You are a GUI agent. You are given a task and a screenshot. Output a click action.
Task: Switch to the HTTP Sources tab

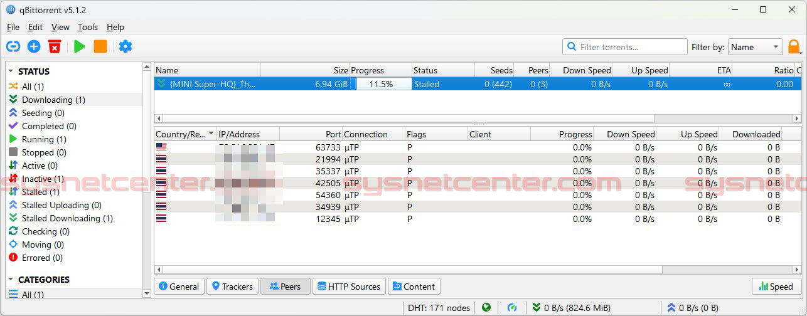coord(349,287)
